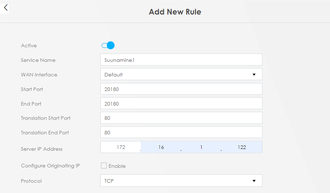
Task: Click the WAN Interface dropdown arrow
Action: click(254, 75)
